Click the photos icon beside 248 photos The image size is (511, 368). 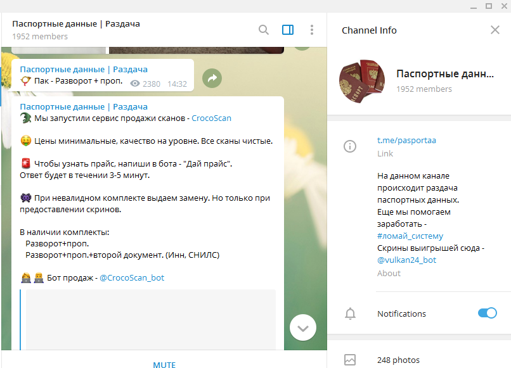pyautogui.click(x=350, y=360)
